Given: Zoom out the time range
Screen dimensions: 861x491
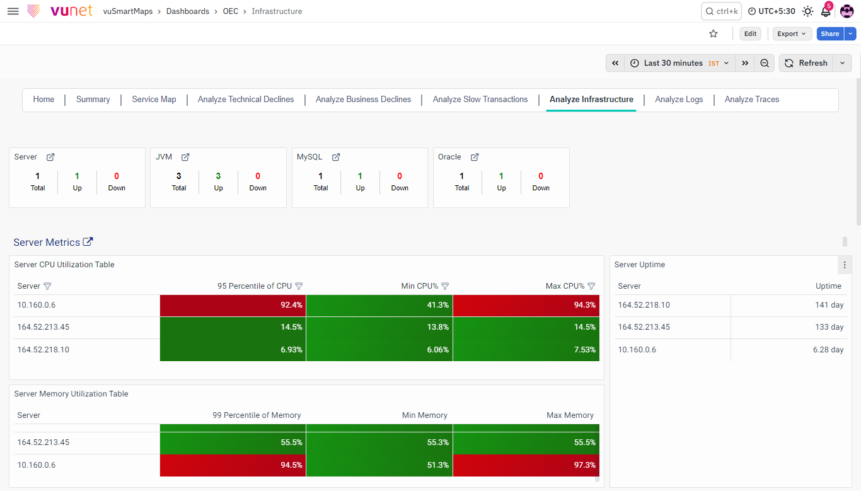Looking at the screenshot, I should pos(765,63).
